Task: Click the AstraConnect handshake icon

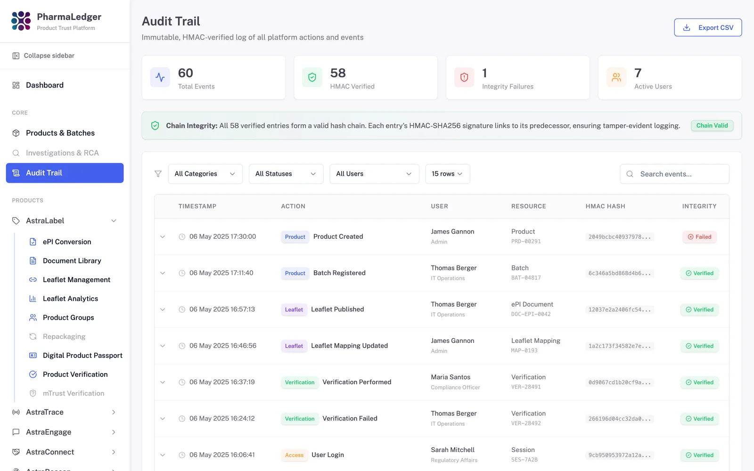Action: click(x=16, y=452)
